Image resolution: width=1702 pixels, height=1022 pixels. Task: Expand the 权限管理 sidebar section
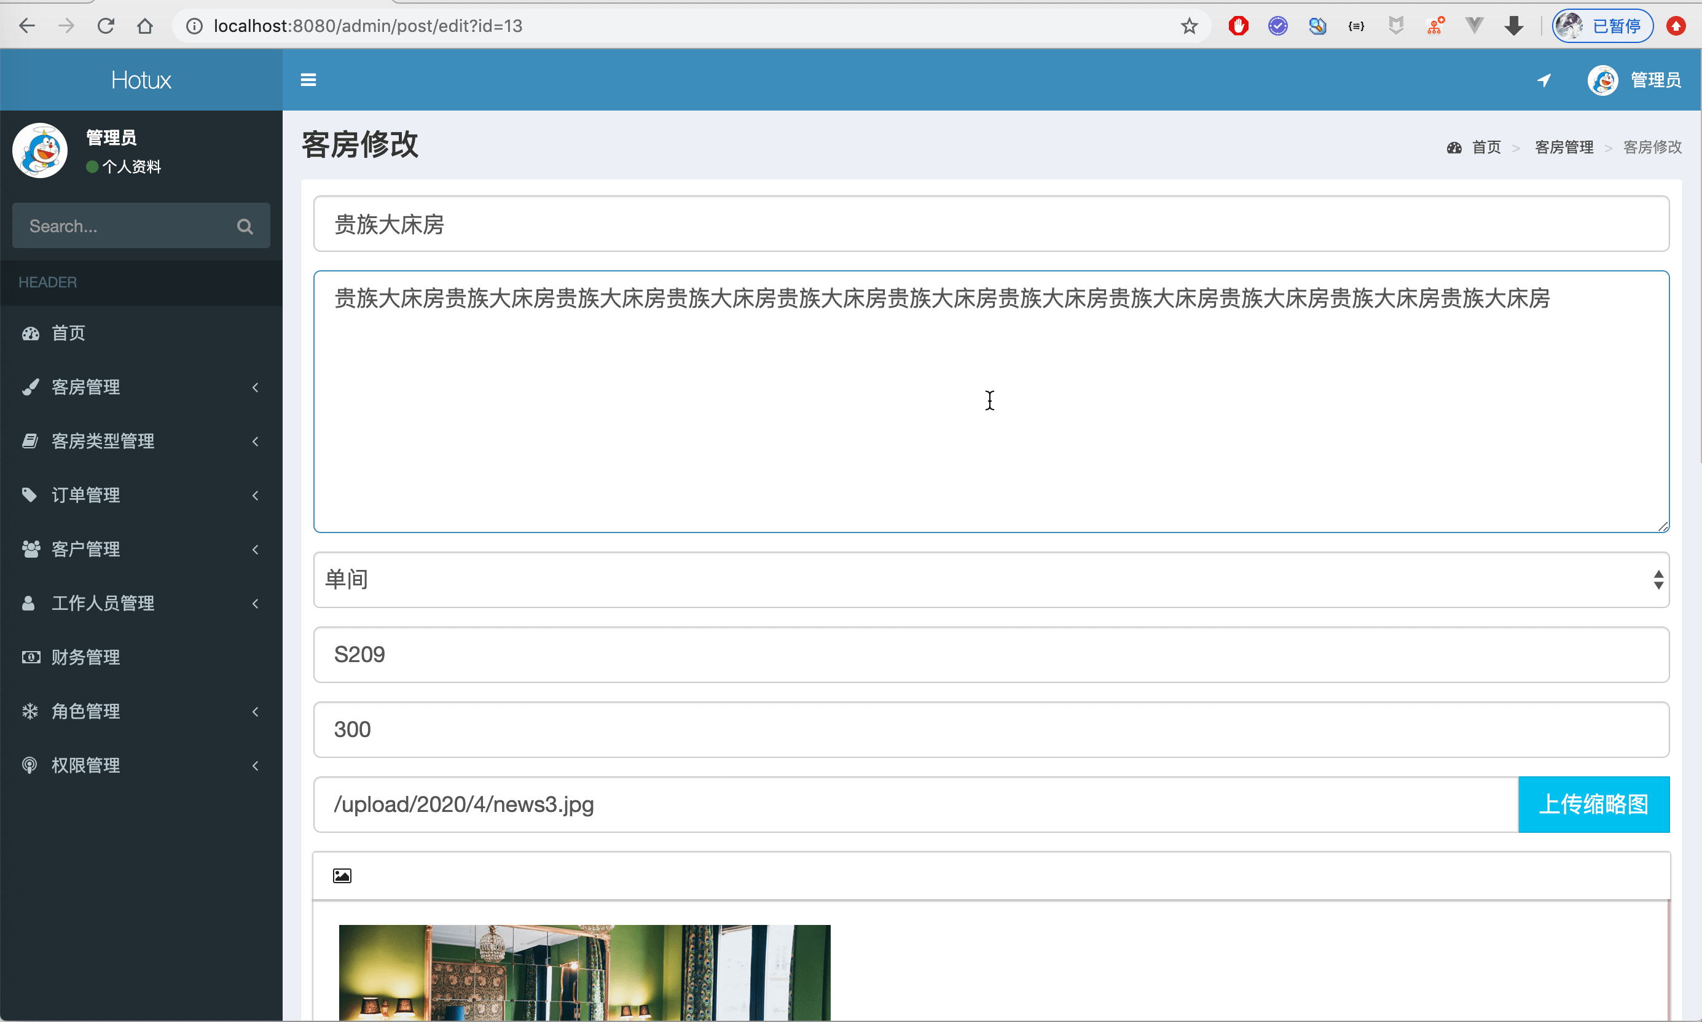tap(255, 765)
